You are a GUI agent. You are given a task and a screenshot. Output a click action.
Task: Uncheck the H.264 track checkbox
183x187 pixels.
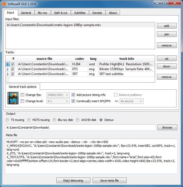[x=12, y=64]
